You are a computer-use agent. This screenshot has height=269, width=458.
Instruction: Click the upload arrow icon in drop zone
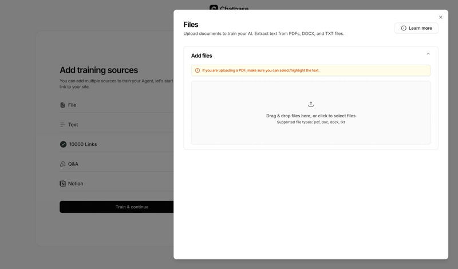(x=311, y=104)
